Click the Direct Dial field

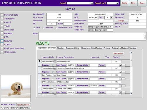click(137, 14)
